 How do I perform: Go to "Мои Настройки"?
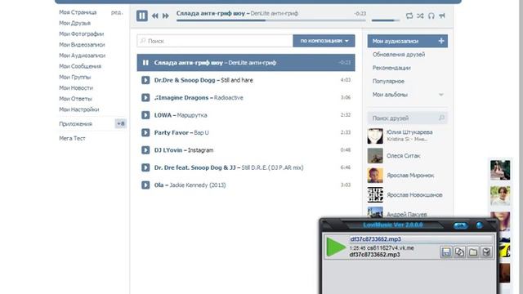point(79,109)
